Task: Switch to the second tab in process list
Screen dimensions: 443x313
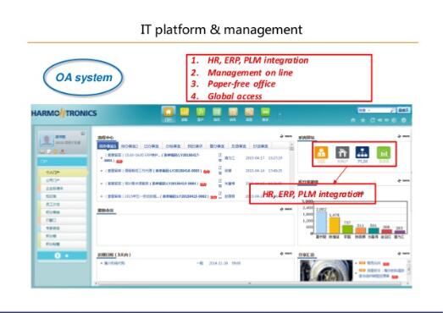Action: (x=129, y=146)
